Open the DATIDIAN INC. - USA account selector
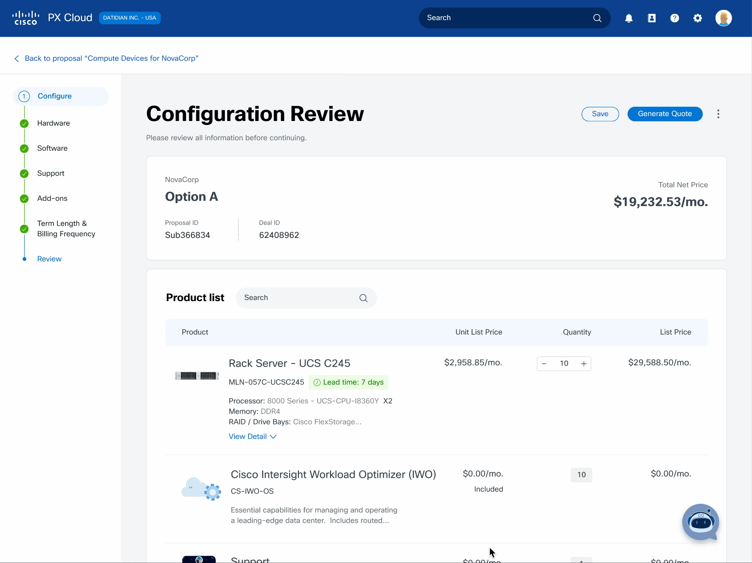Image resolution: width=752 pixels, height=563 pixels. [x=130, y=18]
